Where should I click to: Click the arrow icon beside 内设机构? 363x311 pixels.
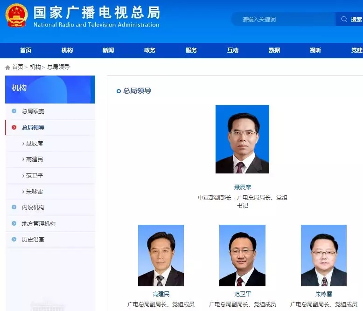[14, 207]
